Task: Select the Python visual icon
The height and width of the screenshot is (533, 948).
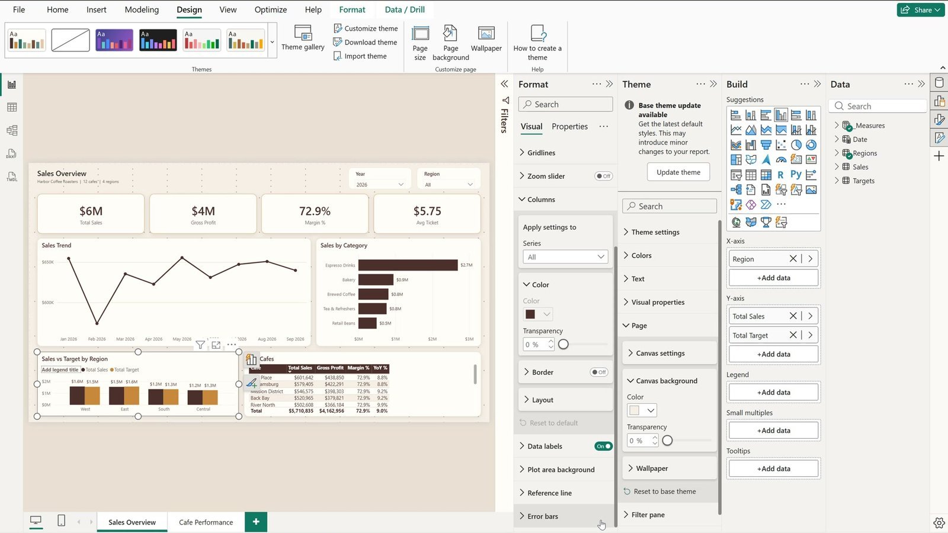Action: pyautogui.click(x=796, y=175)
